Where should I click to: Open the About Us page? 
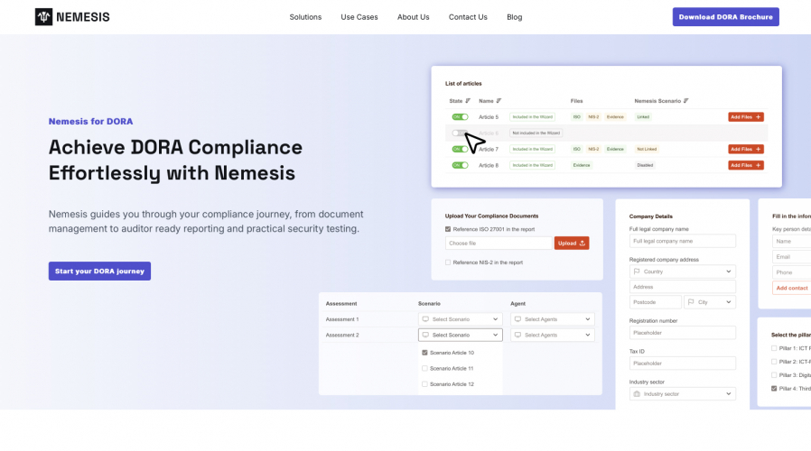click(414, 17)
